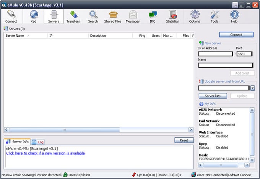Click the server list horizontal scrollbar thumb
This screenshot has height=179, width=260.
point(65,130)
